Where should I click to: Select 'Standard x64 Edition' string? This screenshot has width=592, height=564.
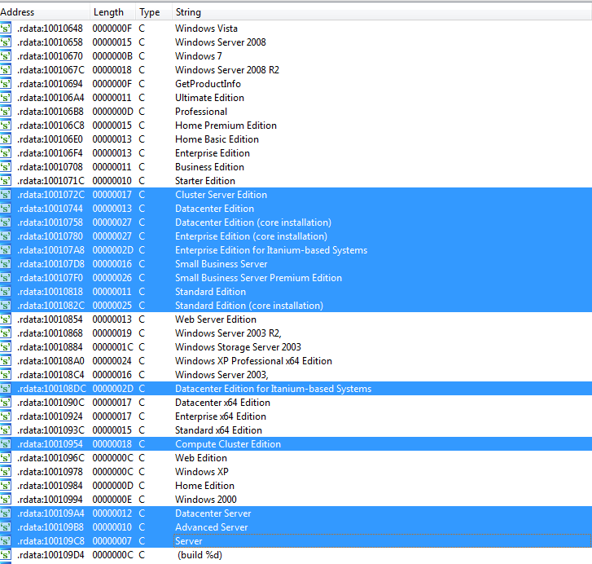218,430
